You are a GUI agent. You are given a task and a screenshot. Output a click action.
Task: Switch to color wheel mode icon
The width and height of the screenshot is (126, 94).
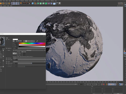17,41
